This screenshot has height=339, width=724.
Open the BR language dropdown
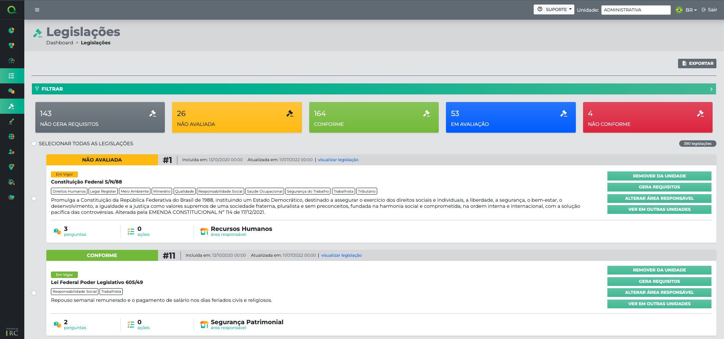click(x=691, y=10)
